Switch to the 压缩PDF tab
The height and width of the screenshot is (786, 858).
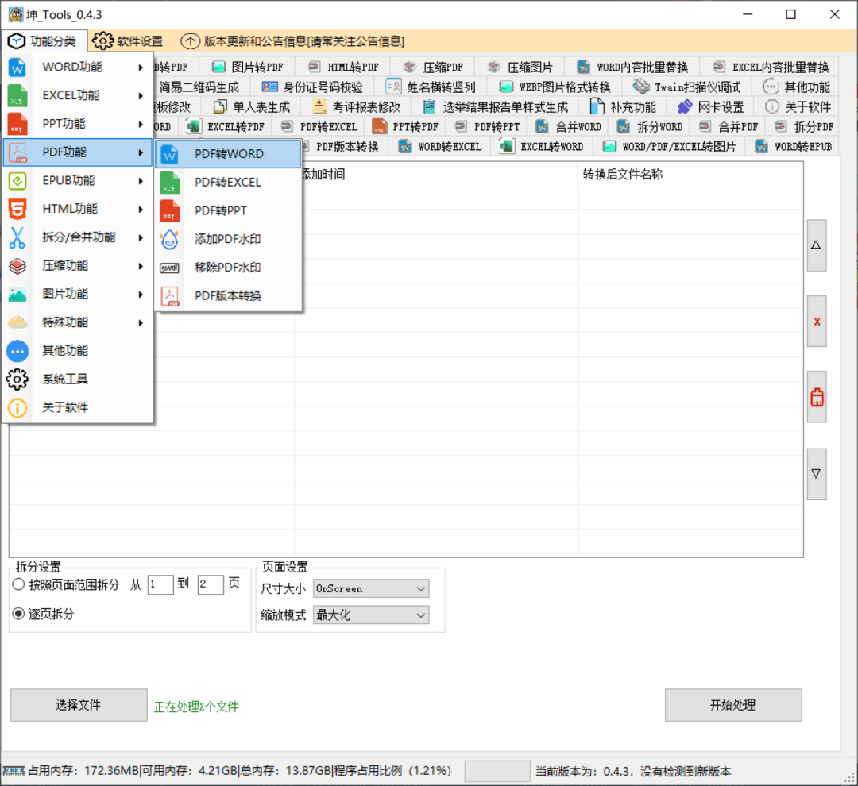tap(434, 67)
